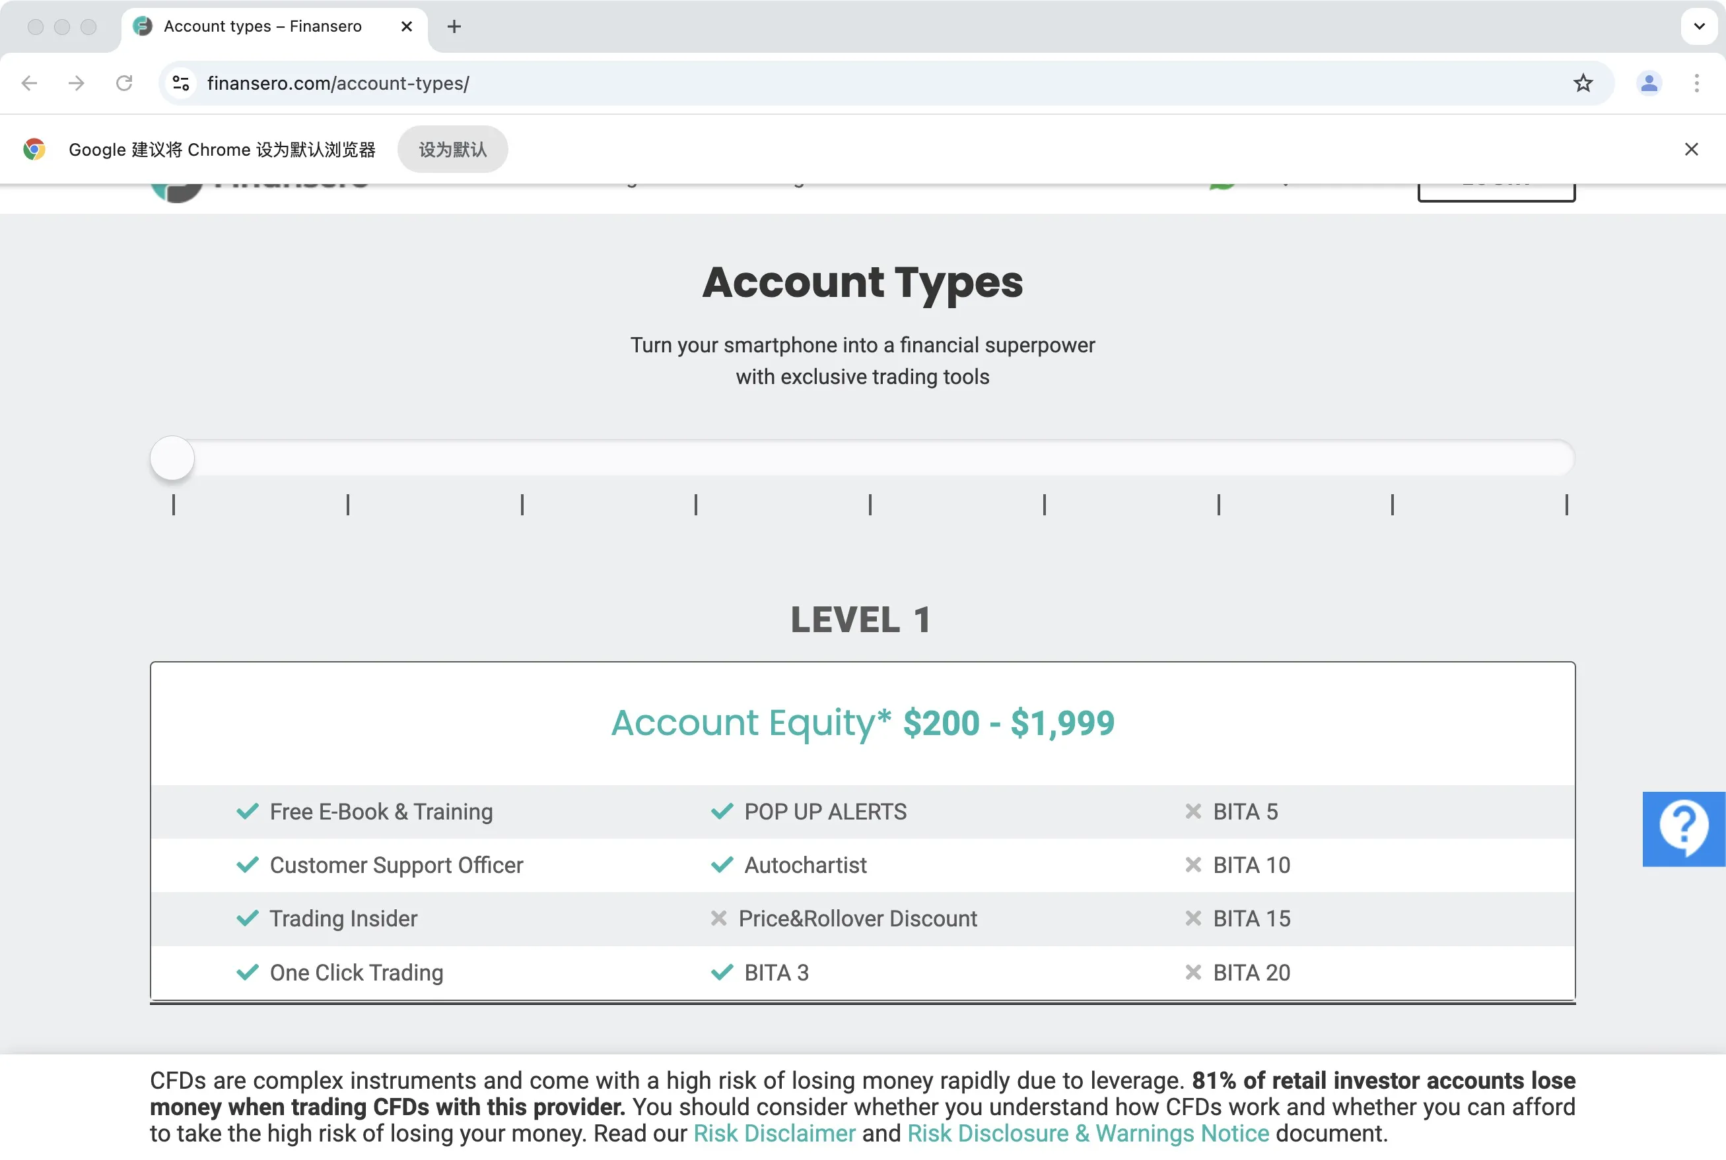Image resolution: width=1726 pixels, height=1160 pixels.
Task: Open the blue help question mark widget
Action: click(1684, 829)
